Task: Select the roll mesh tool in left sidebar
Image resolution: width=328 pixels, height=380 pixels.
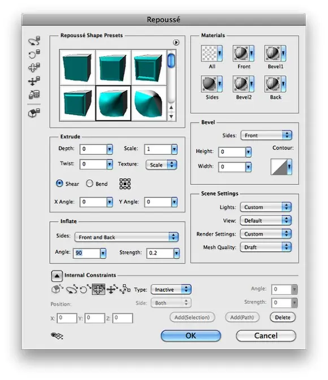Action: [x=34, y=54]
